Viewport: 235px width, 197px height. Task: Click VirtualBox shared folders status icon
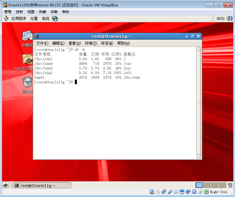[x=176, y=192]
